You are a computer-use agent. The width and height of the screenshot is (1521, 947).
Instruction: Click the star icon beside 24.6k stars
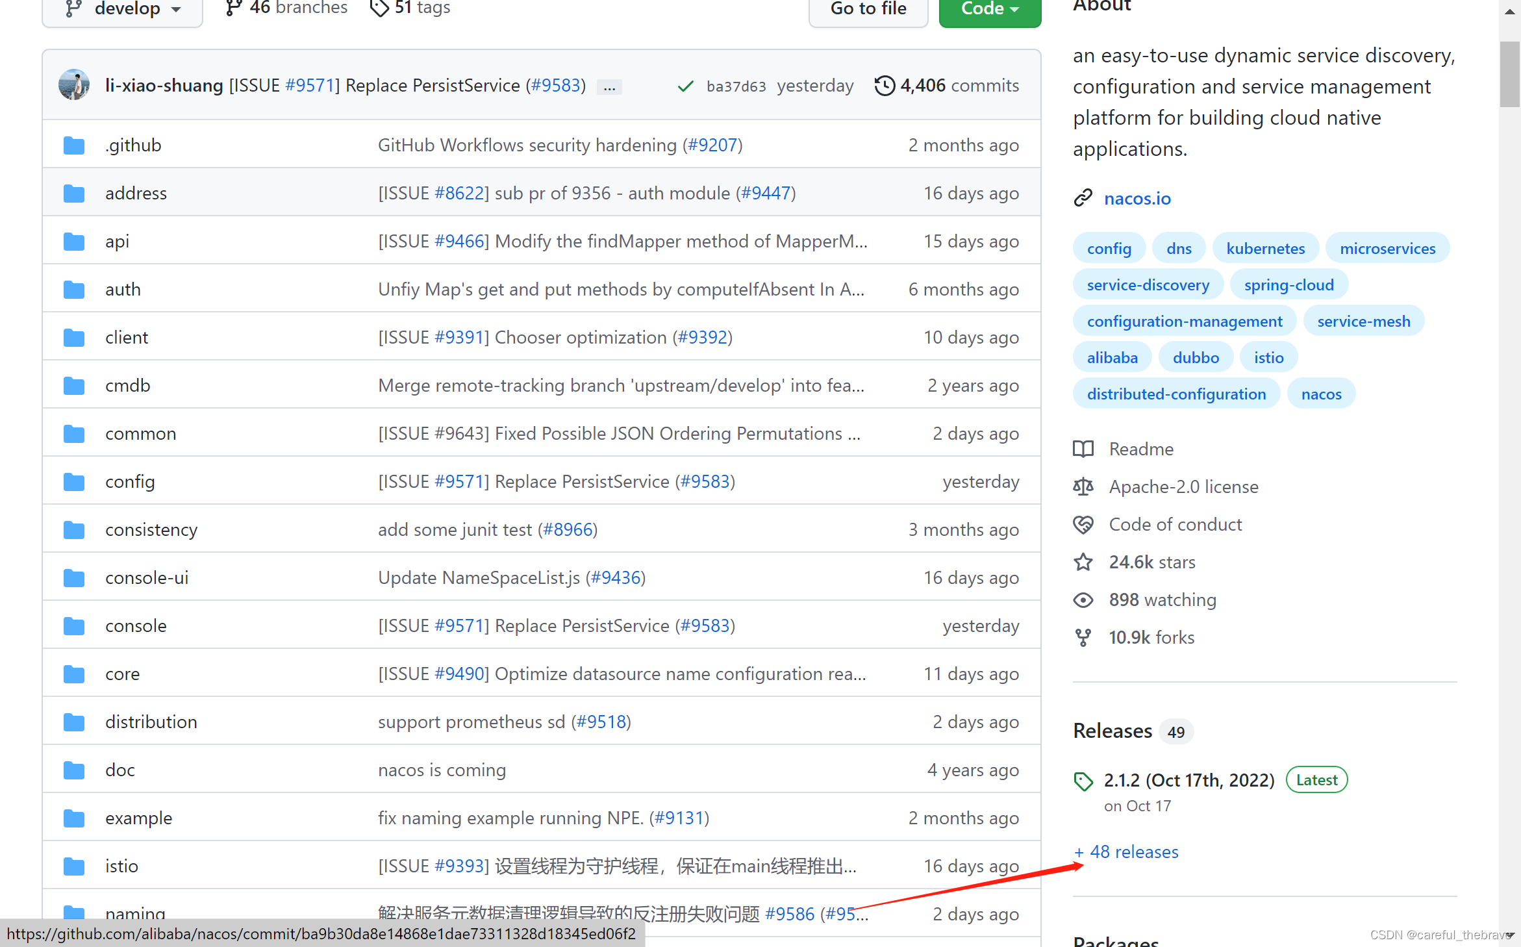click(x=1083, y=562)
